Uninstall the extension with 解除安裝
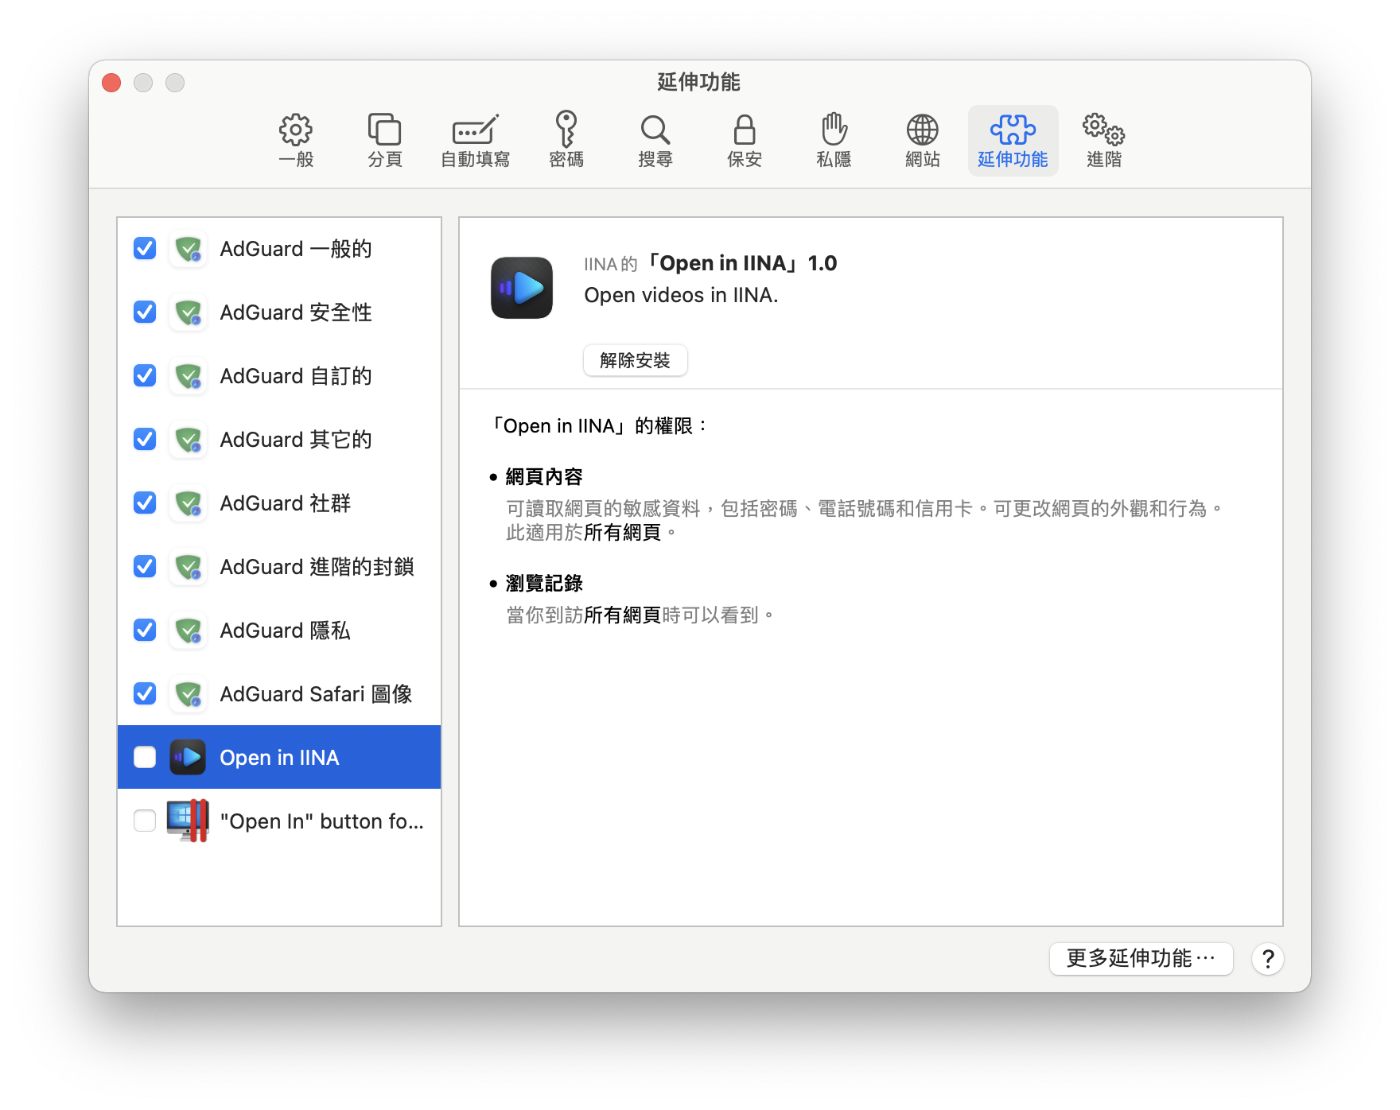 point(635,361)
